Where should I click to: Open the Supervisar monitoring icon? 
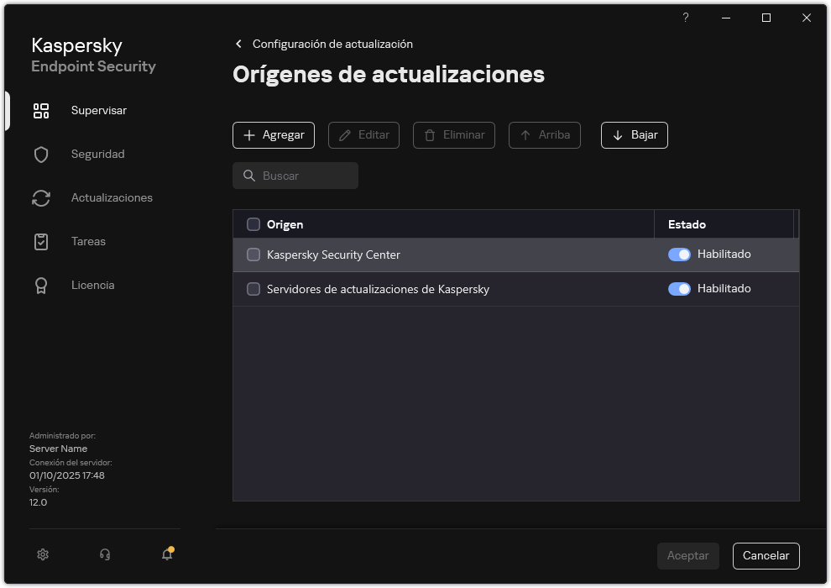pyautogui.click(x=40, y=110)
